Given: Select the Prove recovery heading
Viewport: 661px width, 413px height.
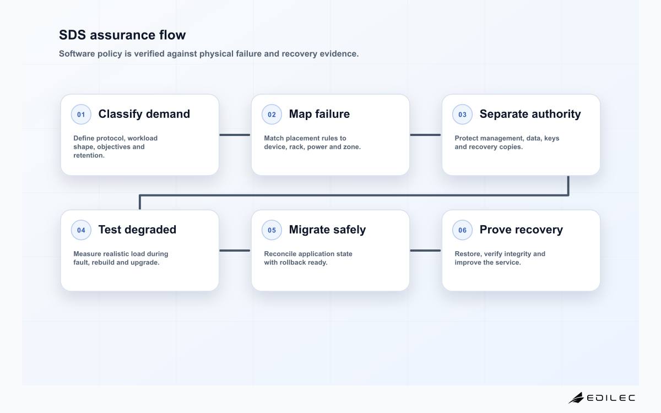Looking at the screenshot, I should pyautogui.click(x=521, y=230).
